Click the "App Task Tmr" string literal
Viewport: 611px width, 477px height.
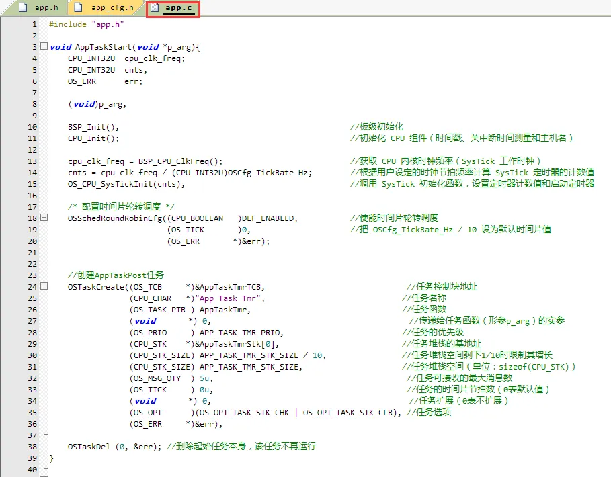coord(229,298)
